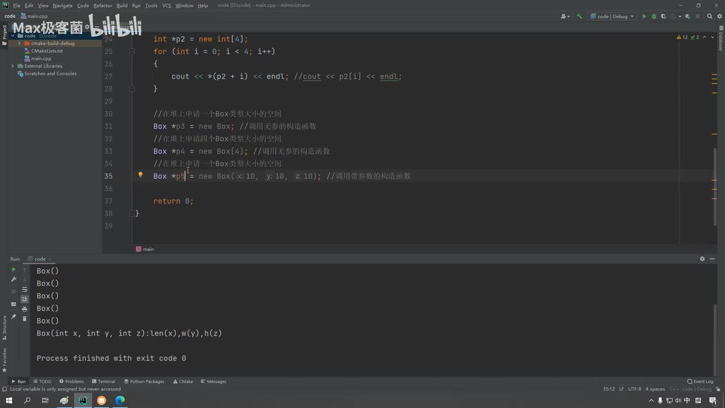Open the VCS menu
This screenshot has height=408, width=725.
click(167, 6)
